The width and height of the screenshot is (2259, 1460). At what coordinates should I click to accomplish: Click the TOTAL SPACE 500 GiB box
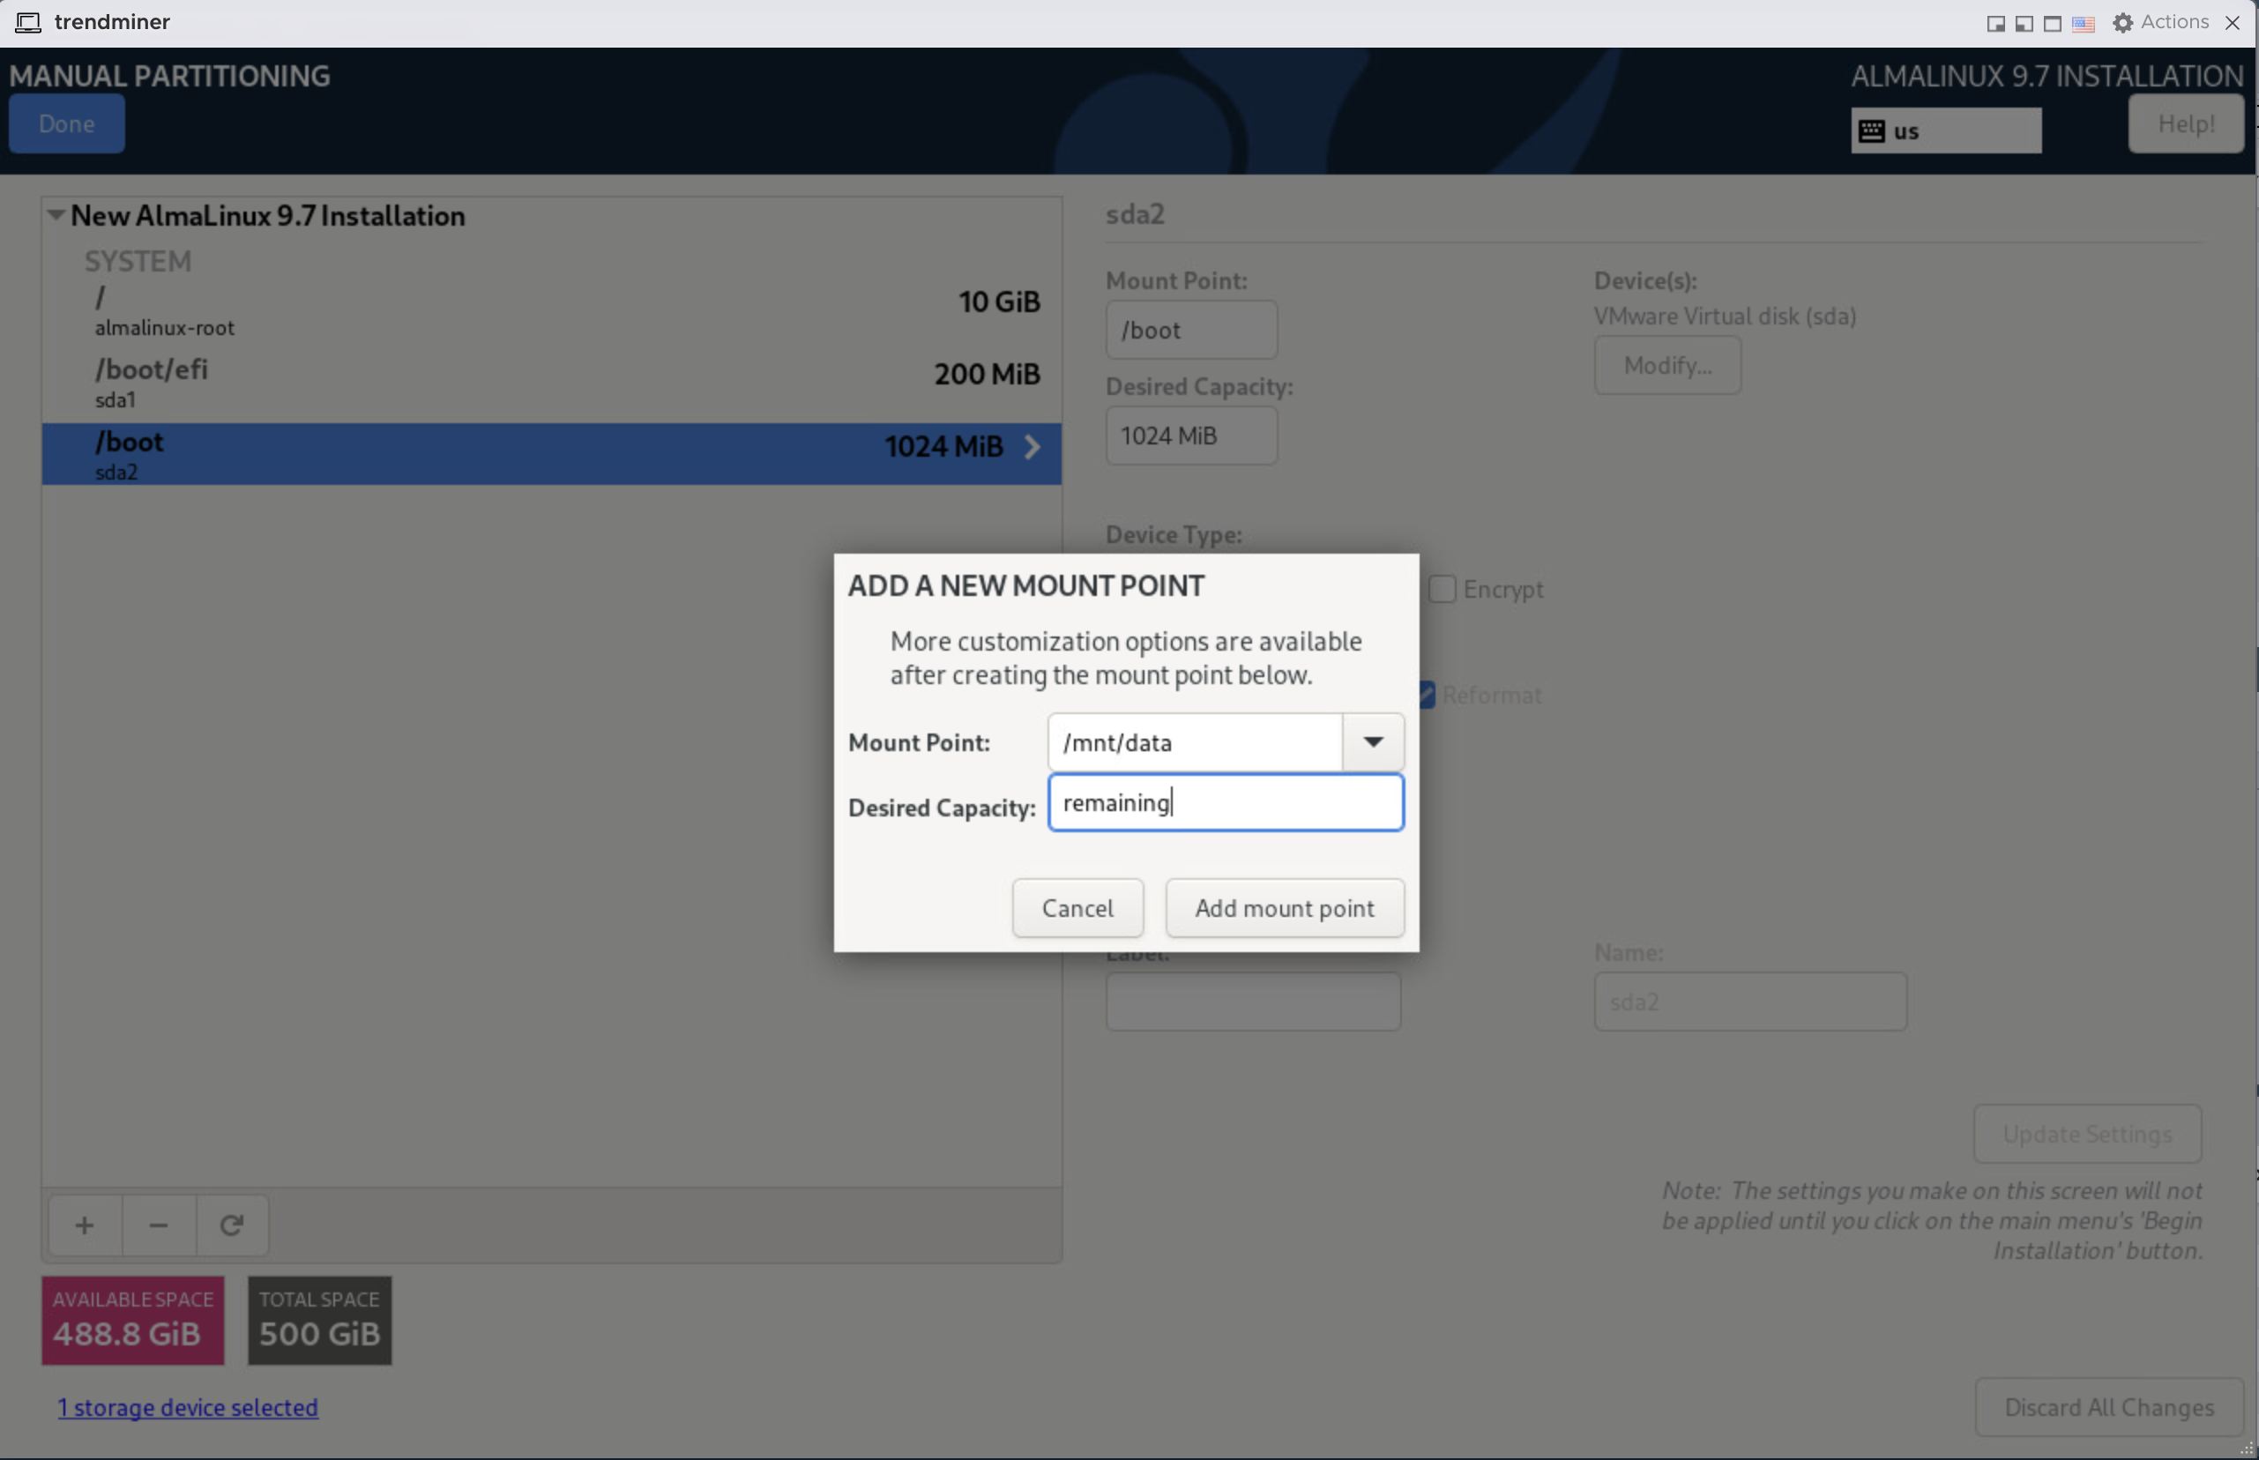(319, 1320)
